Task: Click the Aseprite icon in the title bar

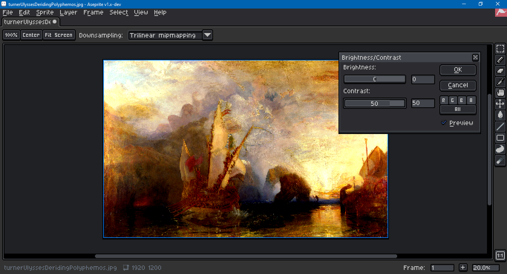Action: (4, 4)
